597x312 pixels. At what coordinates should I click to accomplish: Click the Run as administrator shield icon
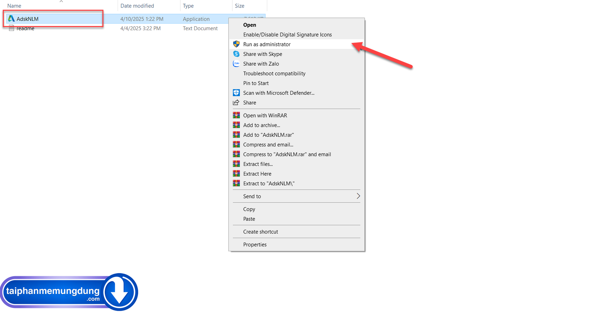click(236, 44)
